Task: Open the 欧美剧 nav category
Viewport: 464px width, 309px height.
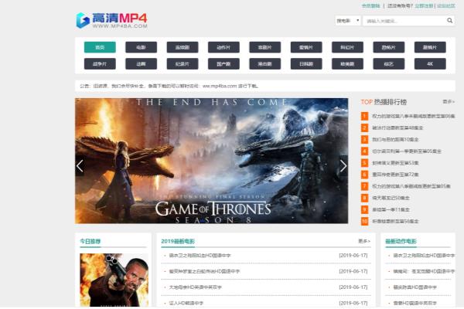Action: coord(347,64)
